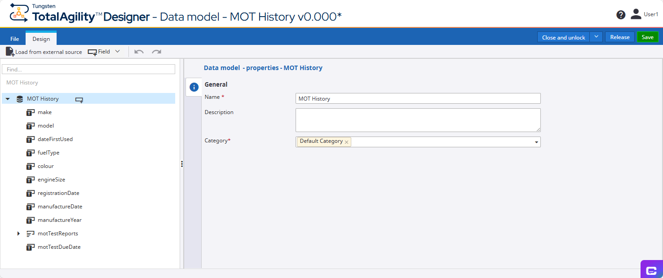Expand the motTestReports node
663x278 pixels.
pyautogui.click(x=18, y=234)
